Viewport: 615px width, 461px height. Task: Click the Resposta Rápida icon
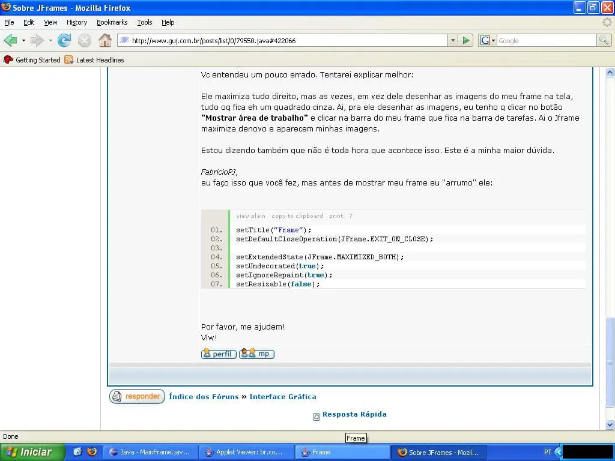[x=316, y=417]
